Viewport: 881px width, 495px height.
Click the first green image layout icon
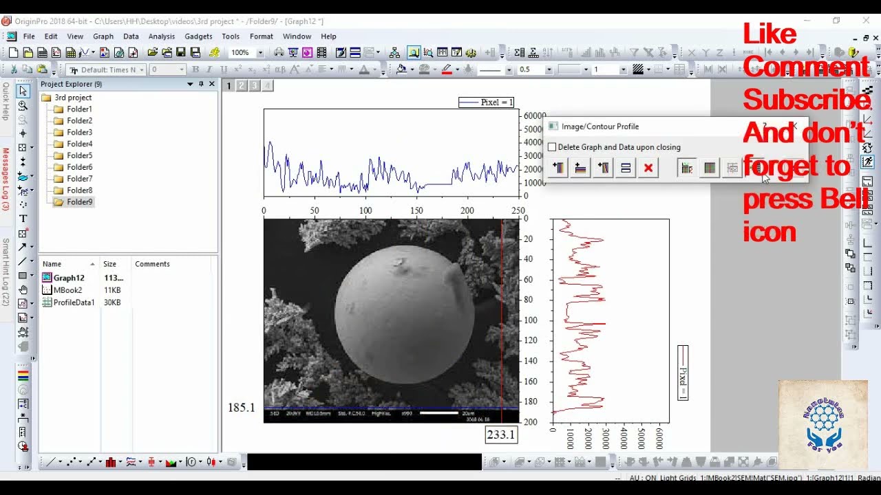[x=686, y=168]
